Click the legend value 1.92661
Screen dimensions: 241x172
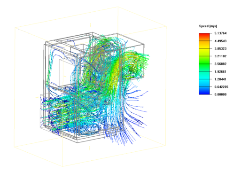coord(220,71)
